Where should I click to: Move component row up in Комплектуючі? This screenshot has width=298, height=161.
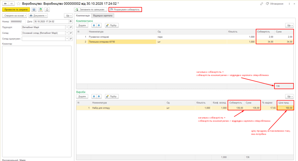[94, 25]
